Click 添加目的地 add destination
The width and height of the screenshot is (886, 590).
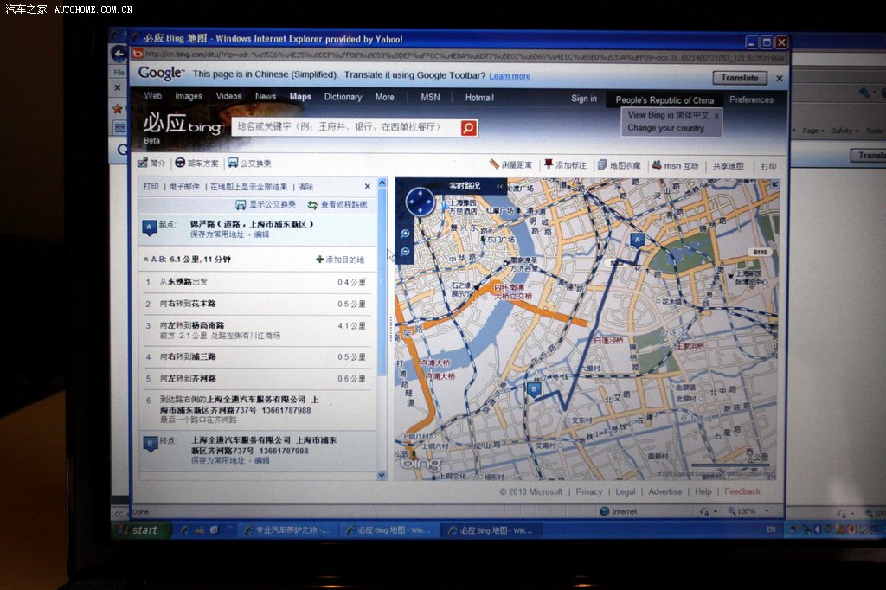(340, 260)
